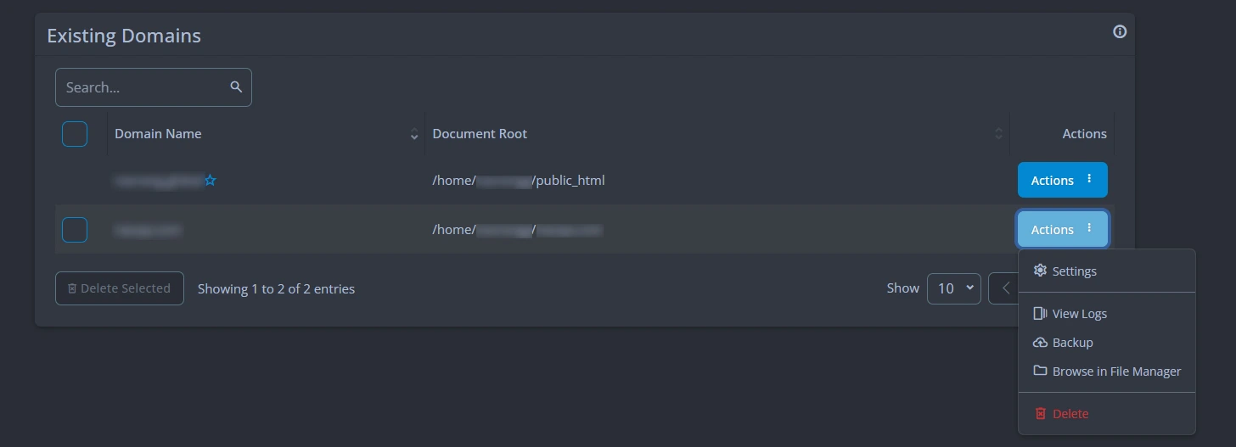Click the gear icon beside Settings

coord(1040,271)
